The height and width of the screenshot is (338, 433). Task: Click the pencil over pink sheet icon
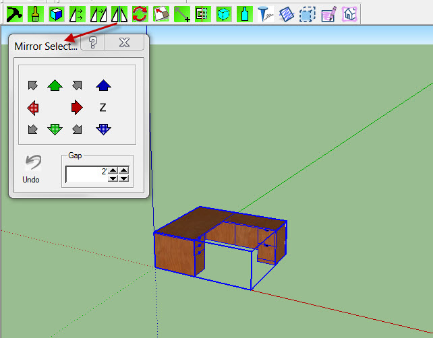click(x=328, y=14)
